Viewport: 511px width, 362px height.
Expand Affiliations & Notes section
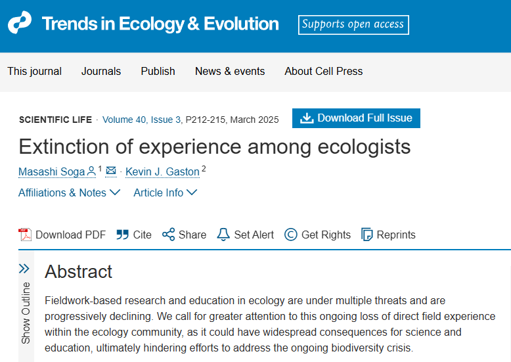tap(69, 192)
